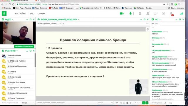The width and height of the screenshot is (188, 106).
Task: Expand the ВИДЕО panel dropdown arrow
Action: tap(13, 19)
